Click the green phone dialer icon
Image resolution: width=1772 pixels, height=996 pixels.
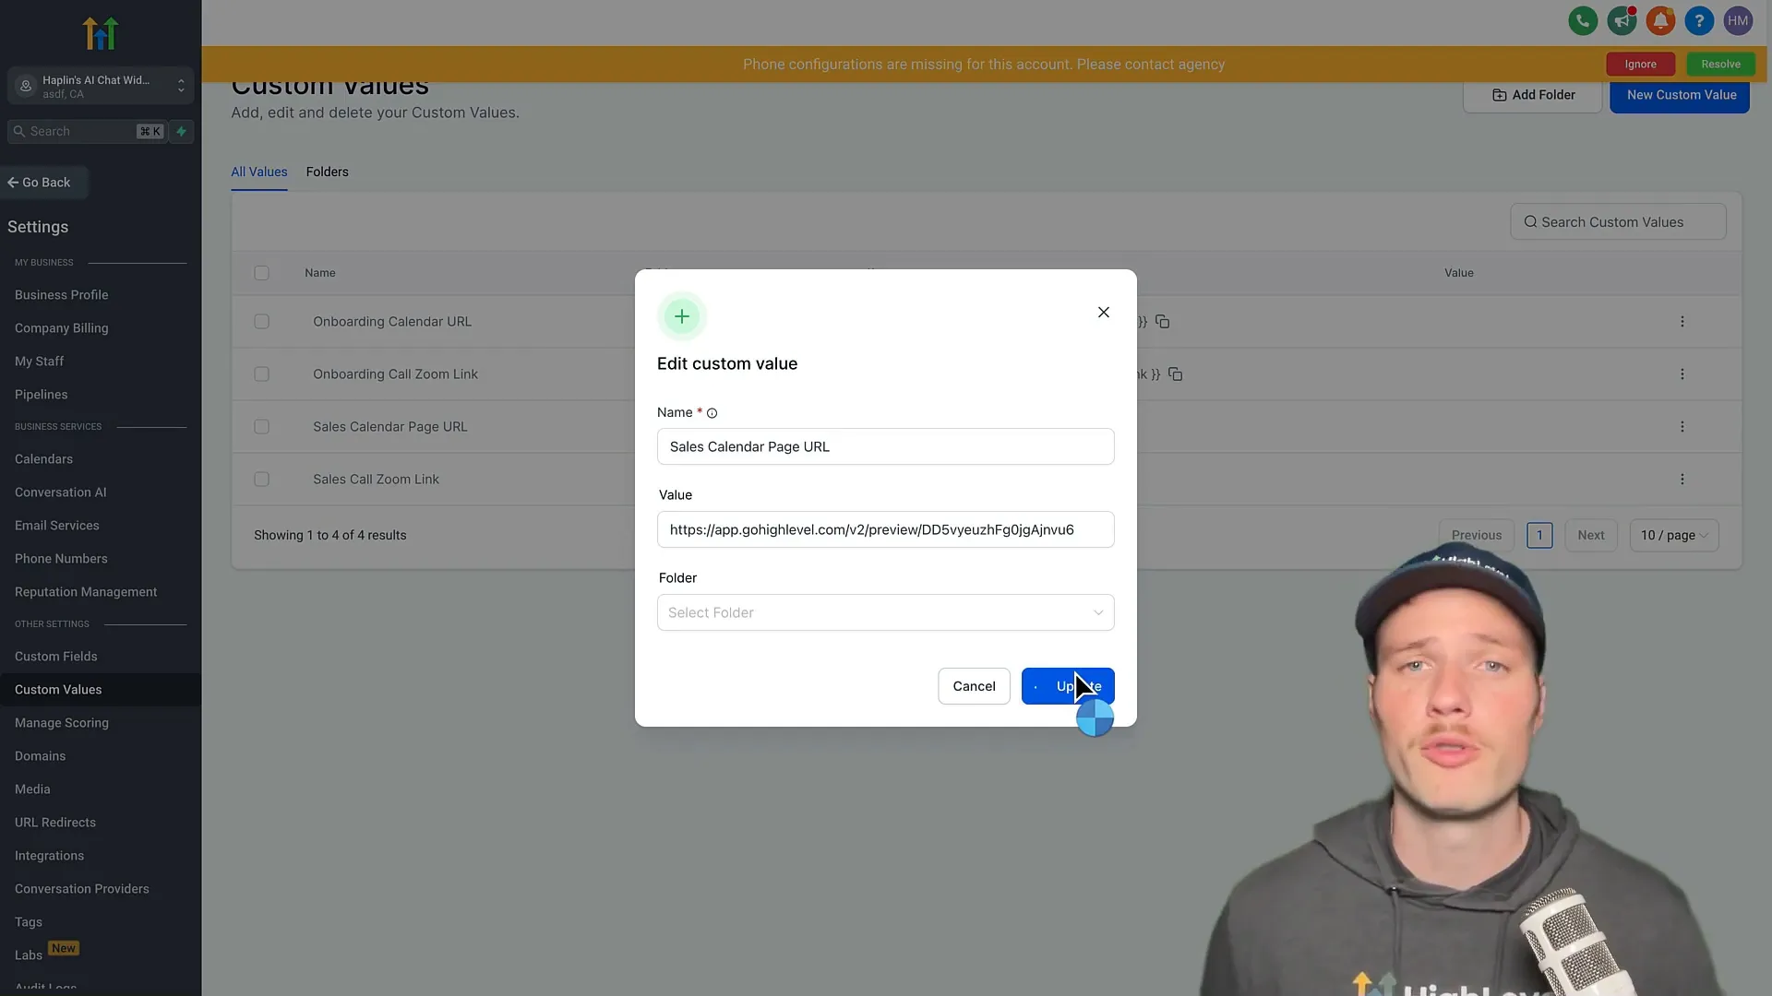[1583, 20]
